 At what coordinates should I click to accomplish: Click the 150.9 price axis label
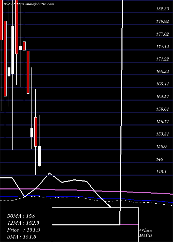pyautogui.click(x=161, y=146)
